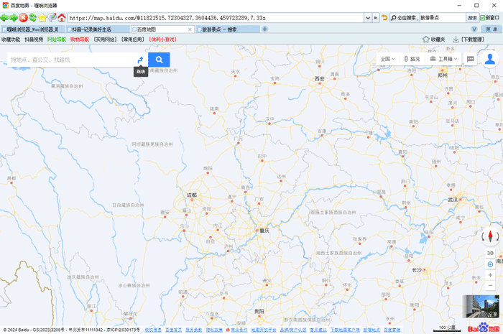Toggle the 路况 traffic layer
The height and width of the screenshot is (334, 503).
[412, 59]
